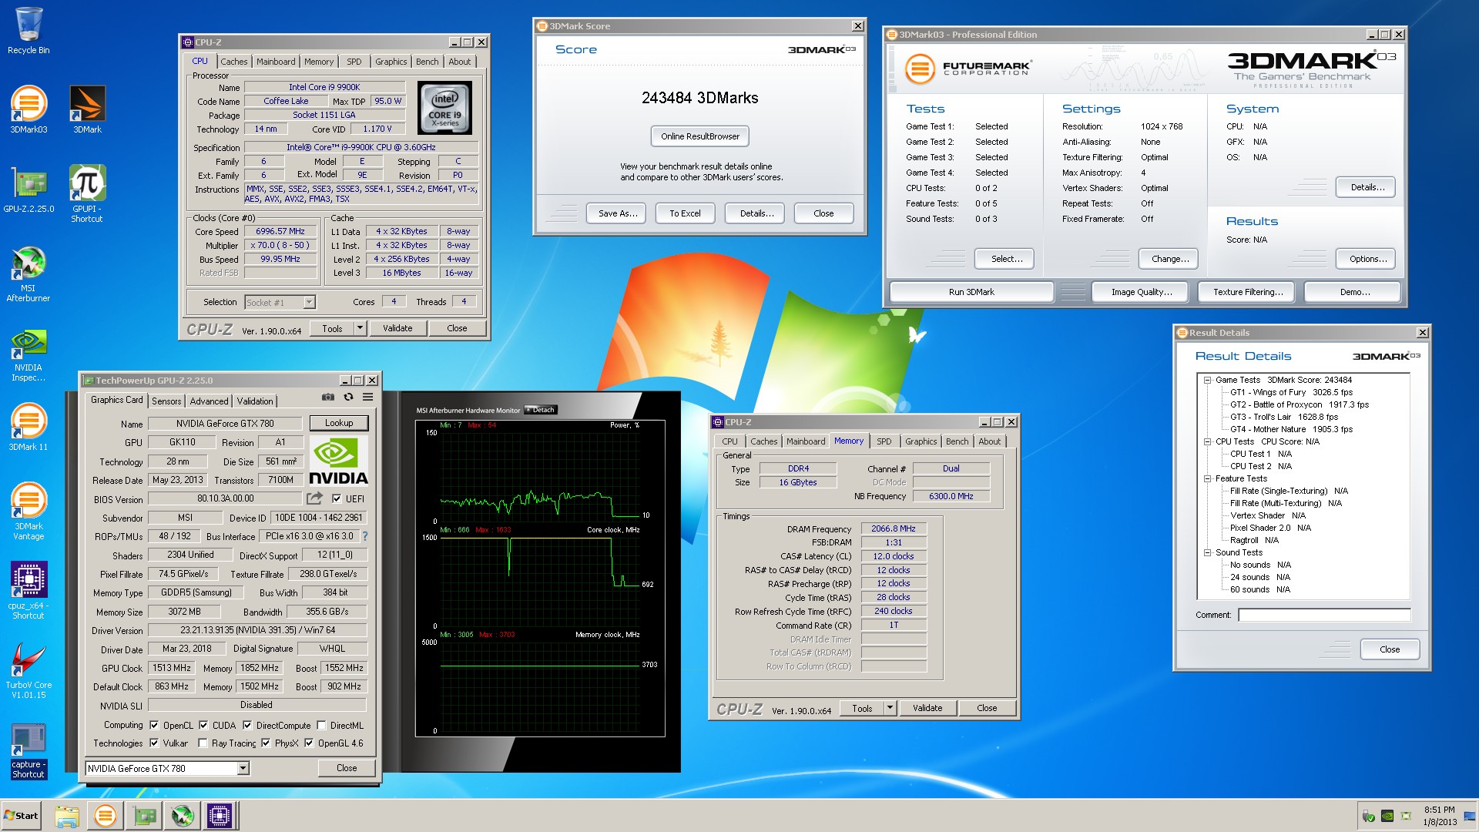Toggle the OpenCL checkbox

pyautogui.click(x=154, y=725)
